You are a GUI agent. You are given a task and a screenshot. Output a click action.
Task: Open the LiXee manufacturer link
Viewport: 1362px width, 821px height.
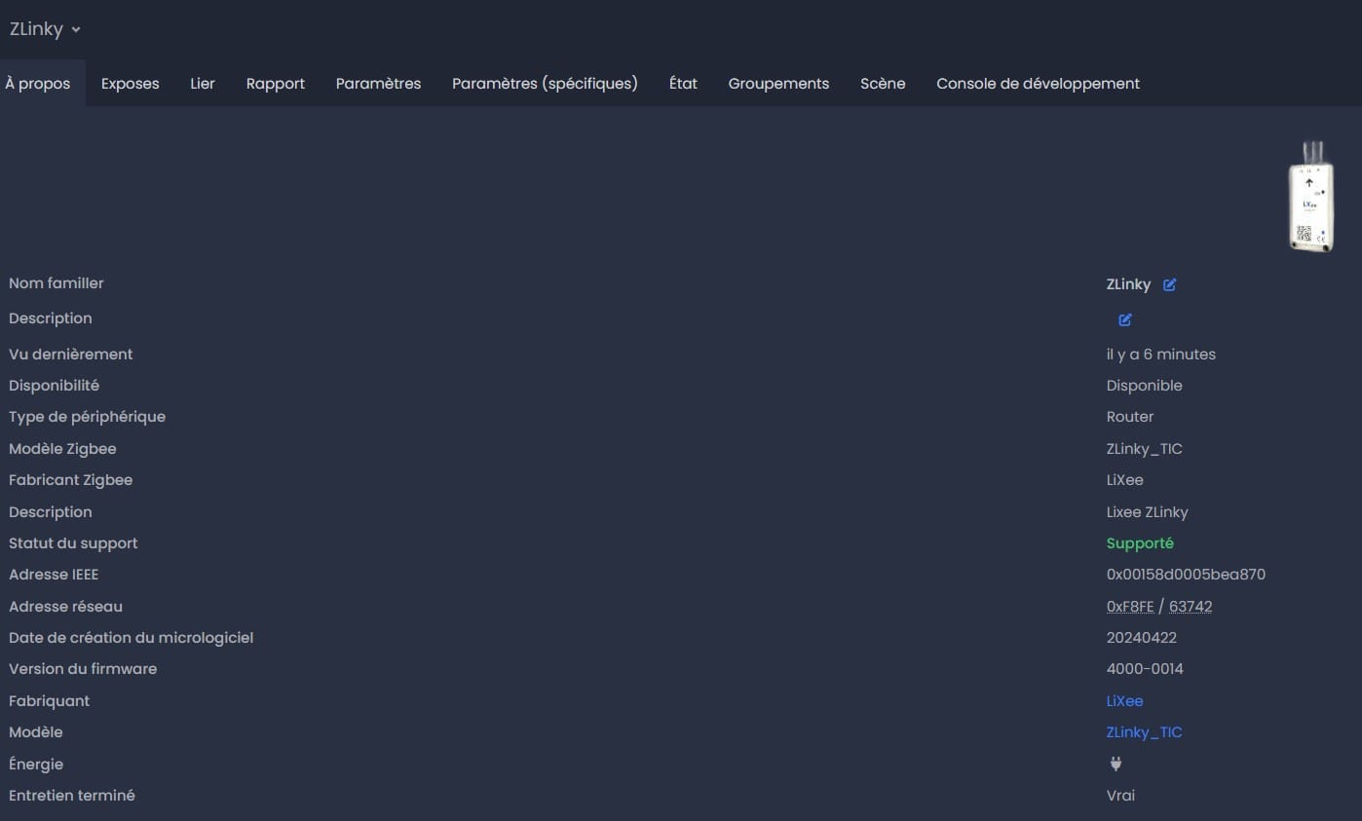[1124, 701]
